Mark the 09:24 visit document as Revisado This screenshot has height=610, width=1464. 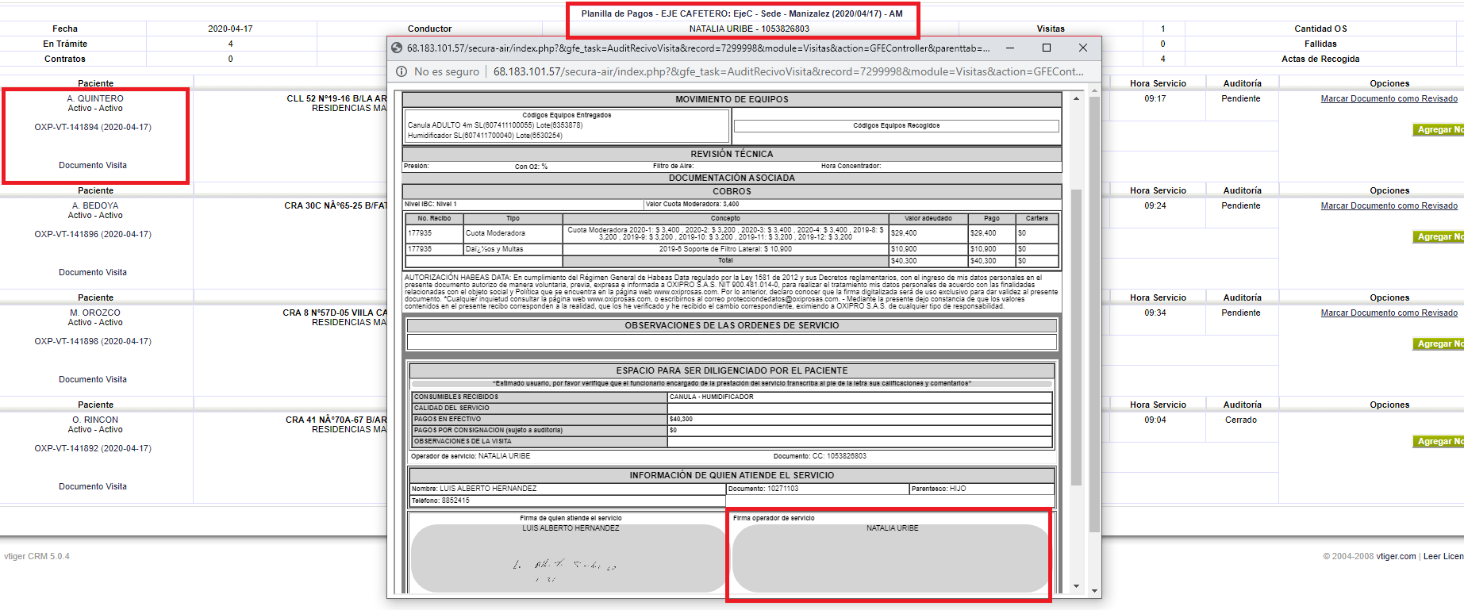point(1389,205)
